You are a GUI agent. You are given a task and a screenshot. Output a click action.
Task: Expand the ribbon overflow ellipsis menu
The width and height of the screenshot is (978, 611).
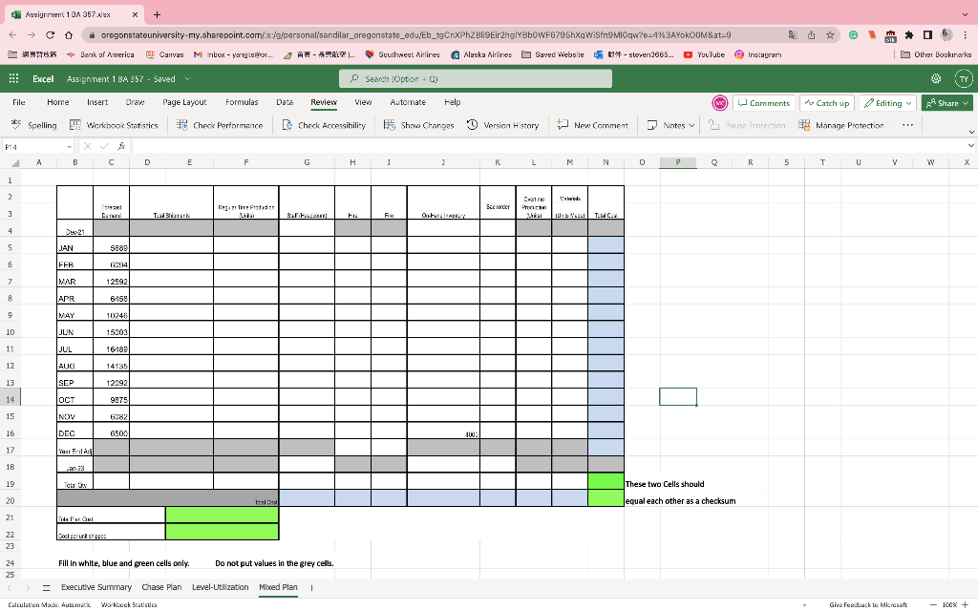click(906, 124)
